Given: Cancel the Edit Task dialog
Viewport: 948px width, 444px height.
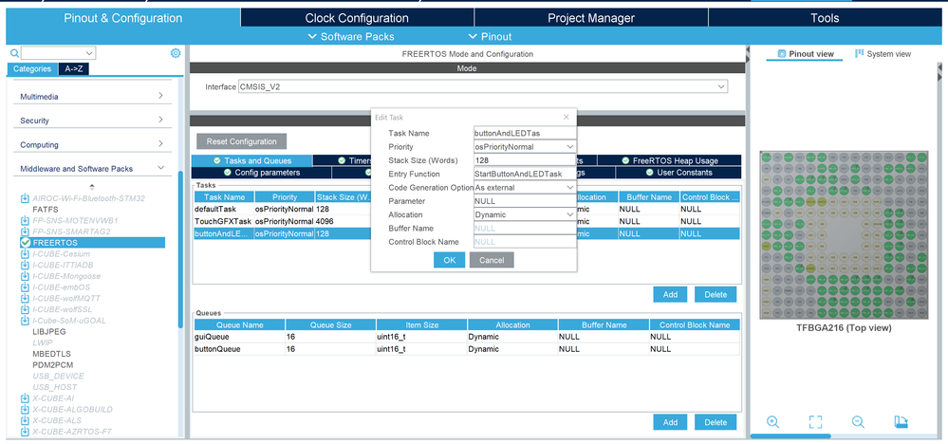Looking at the screenshot, I should (492, 260).
